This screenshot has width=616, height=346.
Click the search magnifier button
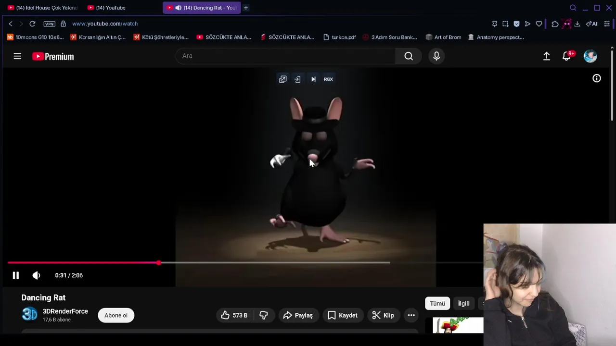pos(409,56)
